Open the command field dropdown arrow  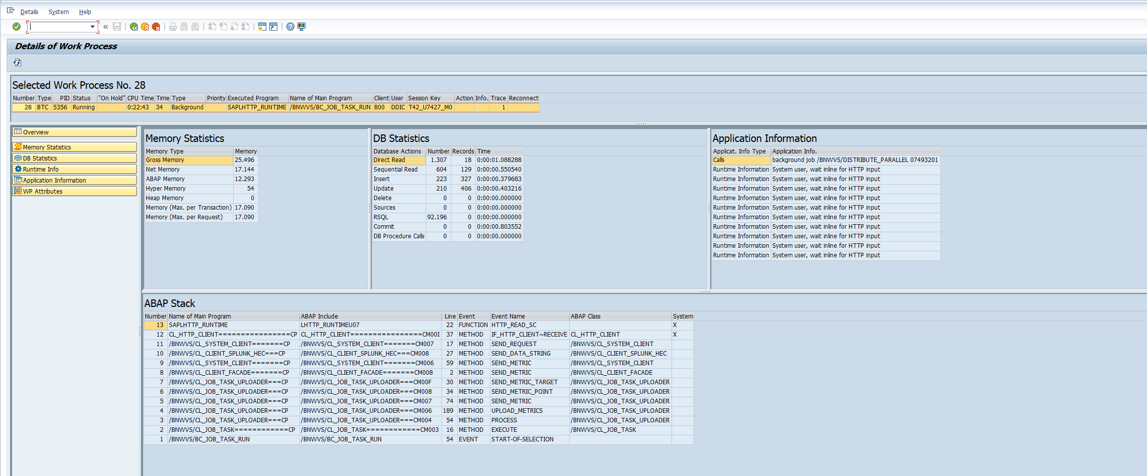coord(92,27)
